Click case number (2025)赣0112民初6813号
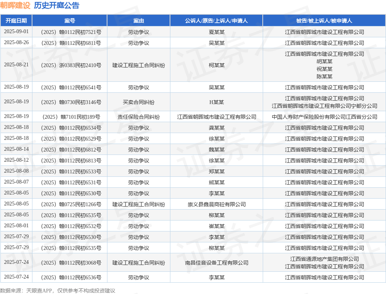Viewport: 386px width, 294px height. (x=71, y=161)
